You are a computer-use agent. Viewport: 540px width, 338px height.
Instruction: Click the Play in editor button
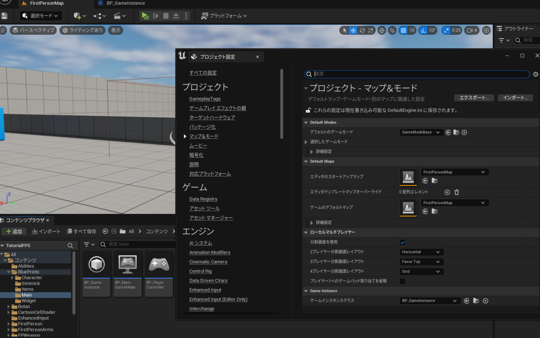pyautogui.click(x=145, y=16)
